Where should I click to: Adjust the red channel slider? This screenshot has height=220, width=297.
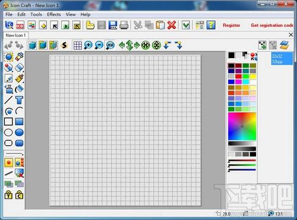click(x=242, y=161)
